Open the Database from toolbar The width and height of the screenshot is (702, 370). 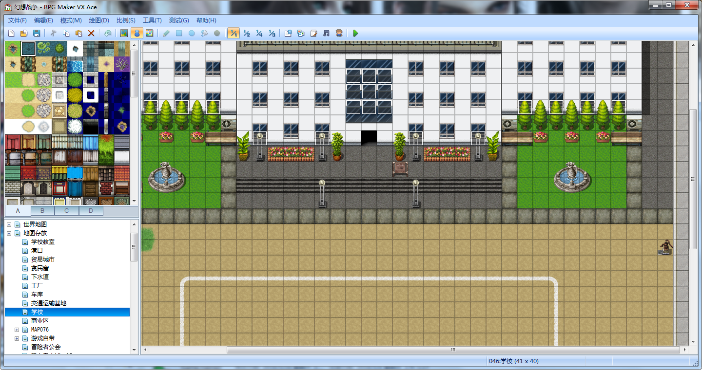pyautogui.click(x=288, y=33)
